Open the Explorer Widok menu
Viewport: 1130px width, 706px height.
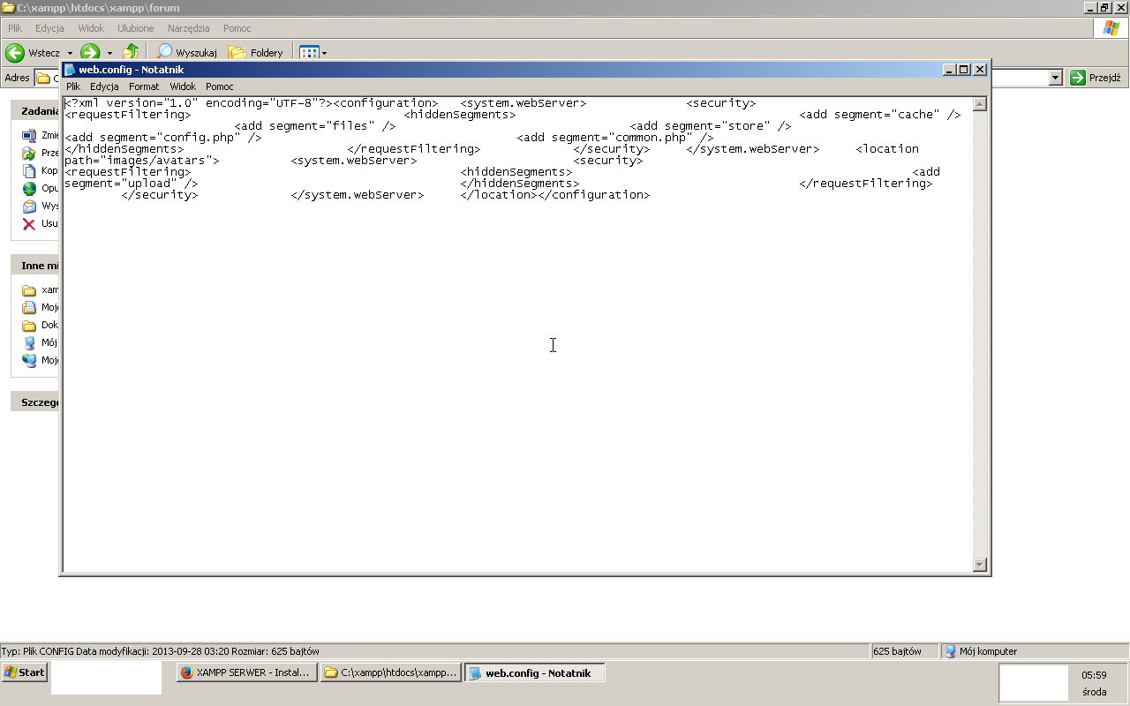click(x=91, y=28)
